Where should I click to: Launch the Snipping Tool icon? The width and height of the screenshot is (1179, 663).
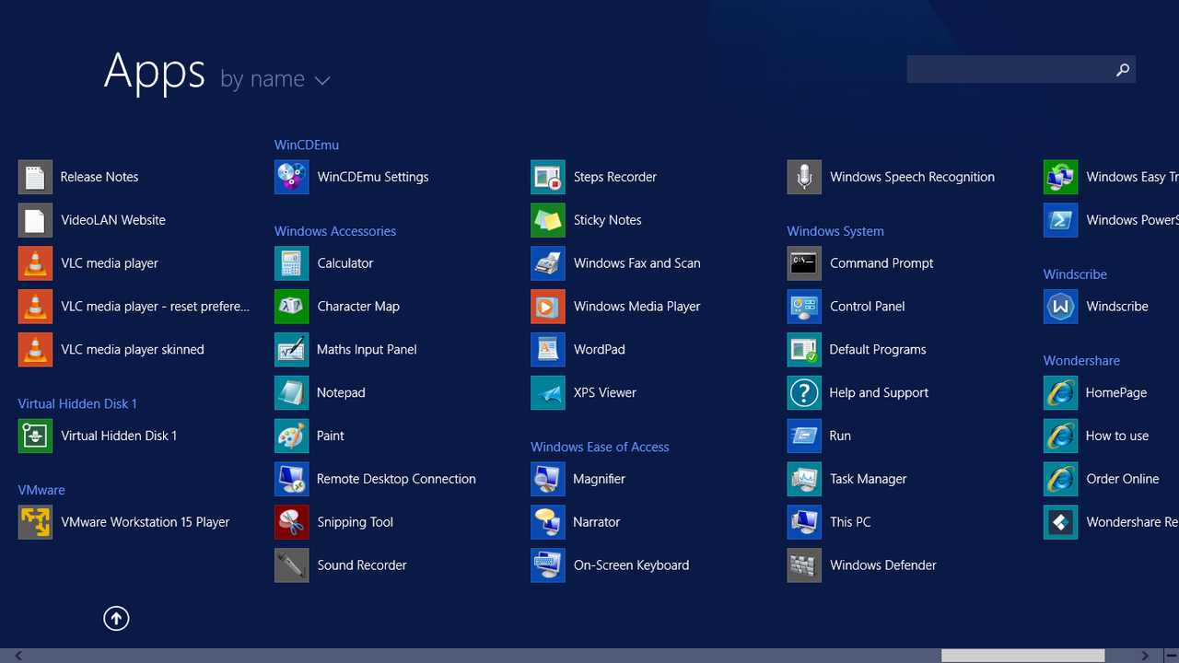(292, 522)
